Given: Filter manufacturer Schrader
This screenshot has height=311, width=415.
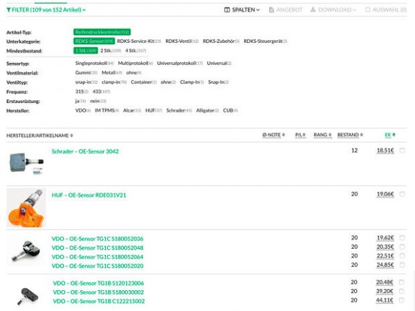Looking at the screenshot, I should [x=179, y=111].
